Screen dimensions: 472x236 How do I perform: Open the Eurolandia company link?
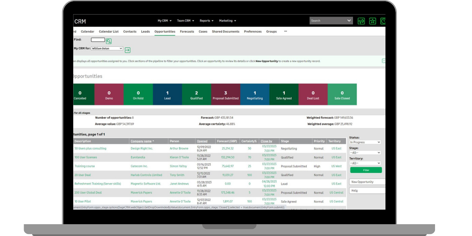pyautogui.click(x=138, y=157)
